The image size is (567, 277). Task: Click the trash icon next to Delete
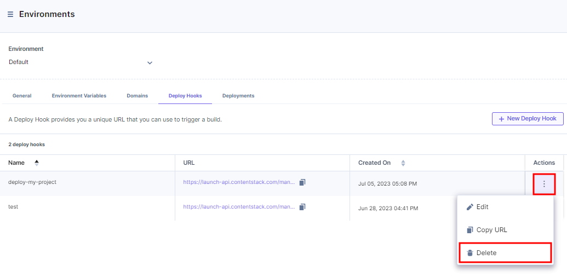tap(469, 253)
